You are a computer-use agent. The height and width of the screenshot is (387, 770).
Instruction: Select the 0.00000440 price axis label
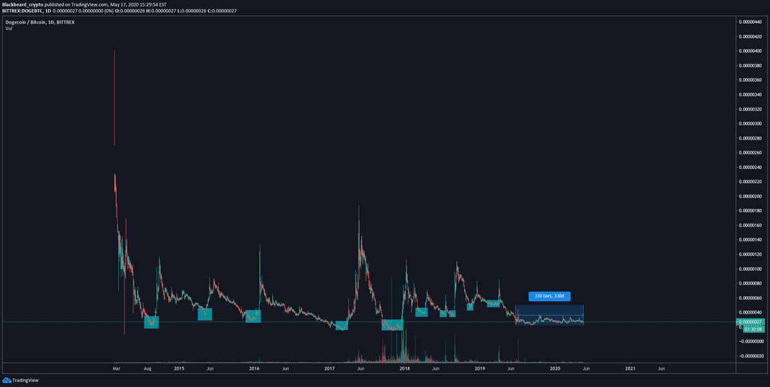coord(750,22)
